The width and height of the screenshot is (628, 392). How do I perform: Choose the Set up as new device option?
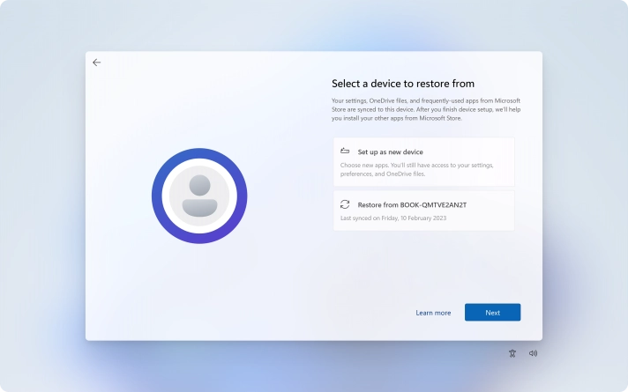coord(423,162)
